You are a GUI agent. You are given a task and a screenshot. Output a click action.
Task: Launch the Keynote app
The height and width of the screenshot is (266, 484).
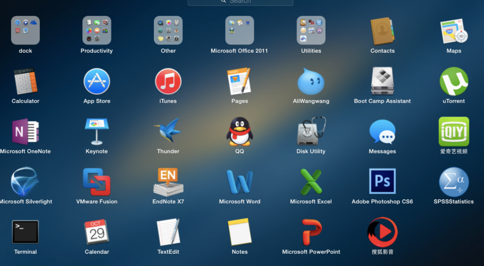click(x=97, y=132)
